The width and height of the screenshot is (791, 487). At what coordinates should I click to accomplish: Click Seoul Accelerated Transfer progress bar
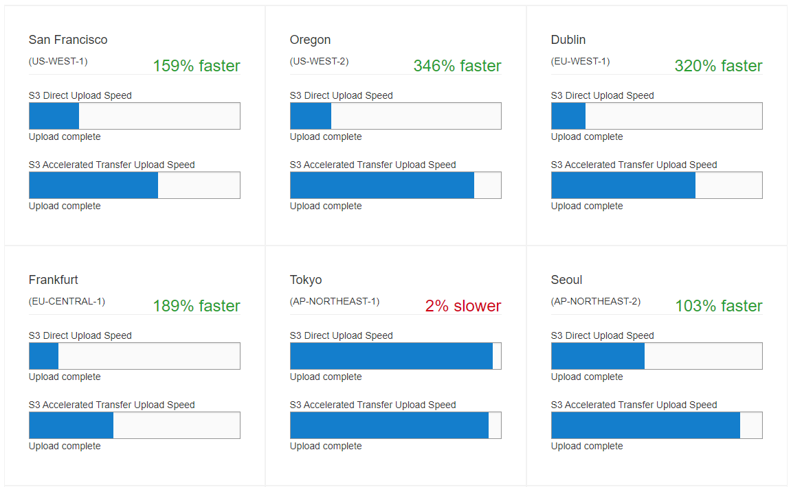656,425
